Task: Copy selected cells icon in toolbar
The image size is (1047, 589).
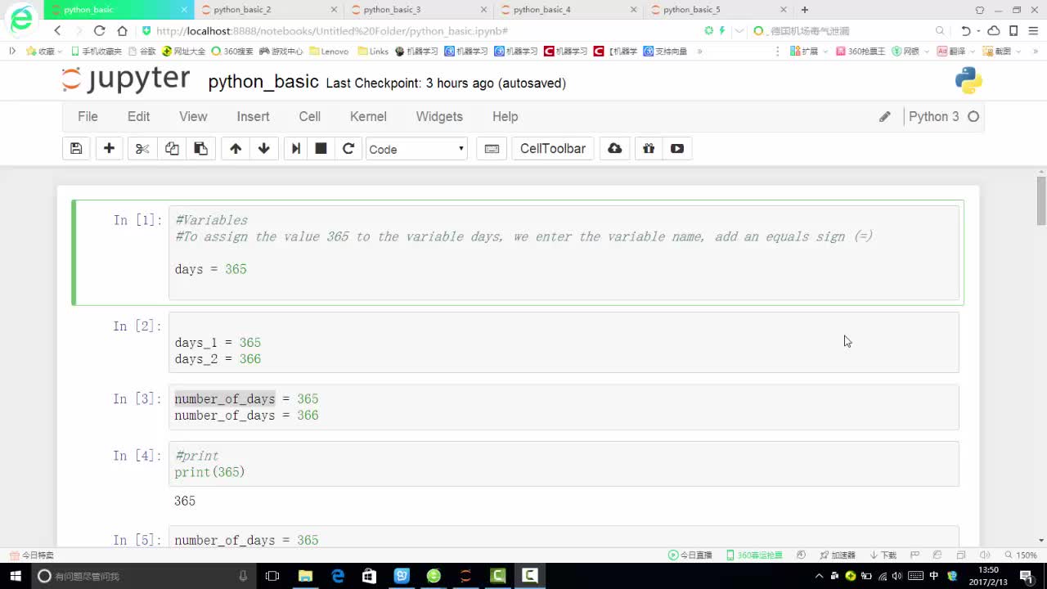Action: pos(172,149)
